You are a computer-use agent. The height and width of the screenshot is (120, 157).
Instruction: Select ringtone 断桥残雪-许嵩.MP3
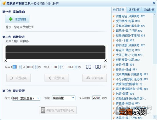(128, 60)
